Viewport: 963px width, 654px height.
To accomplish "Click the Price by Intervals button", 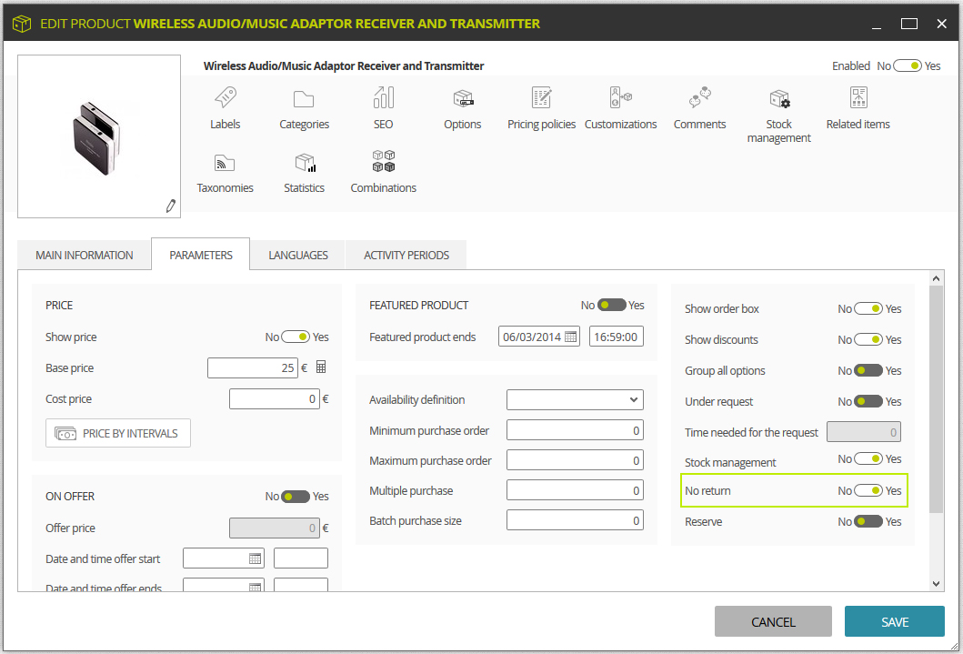I will point(118,434).
